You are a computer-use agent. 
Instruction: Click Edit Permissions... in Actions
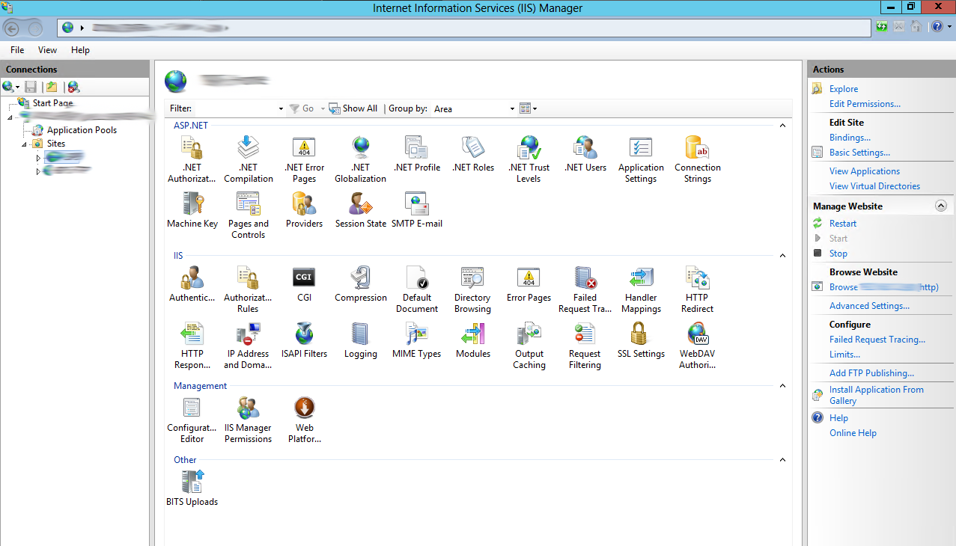pyautogui.click(x=865, y=104)
